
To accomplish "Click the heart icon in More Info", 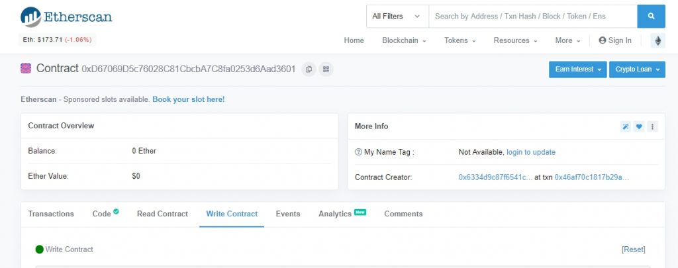I will click(639, 126).
